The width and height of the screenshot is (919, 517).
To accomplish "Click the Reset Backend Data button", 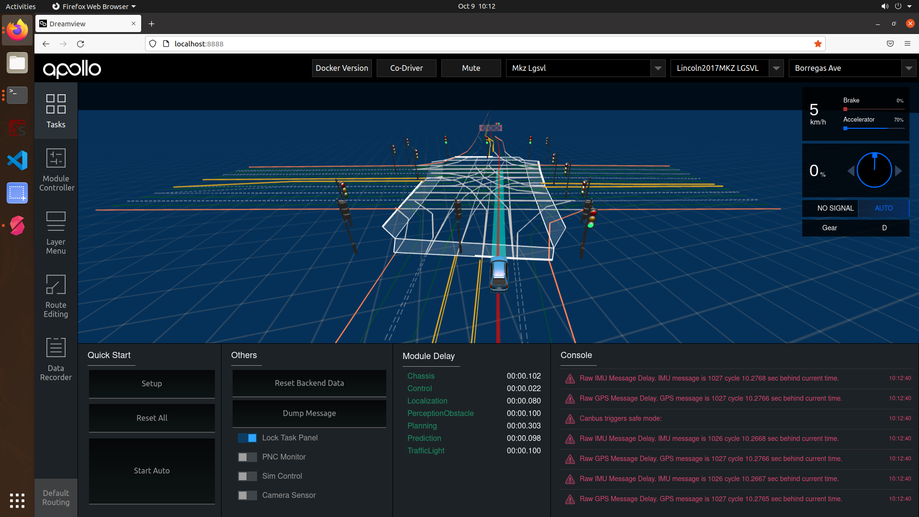I will point(309,383).
